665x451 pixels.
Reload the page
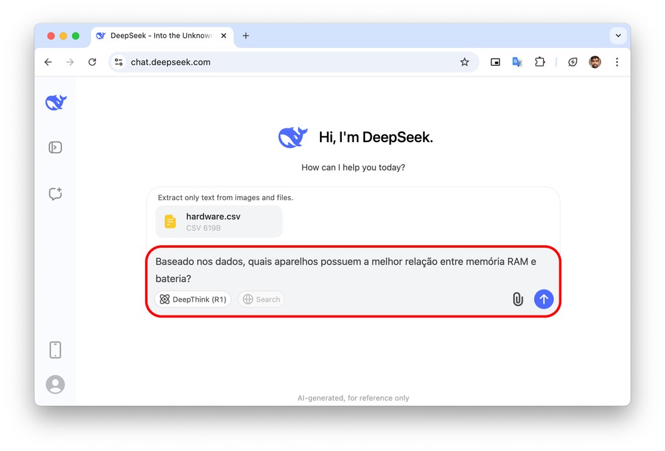point(92,62)
